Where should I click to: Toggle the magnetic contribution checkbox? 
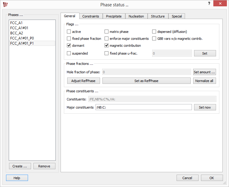[107, 46]
